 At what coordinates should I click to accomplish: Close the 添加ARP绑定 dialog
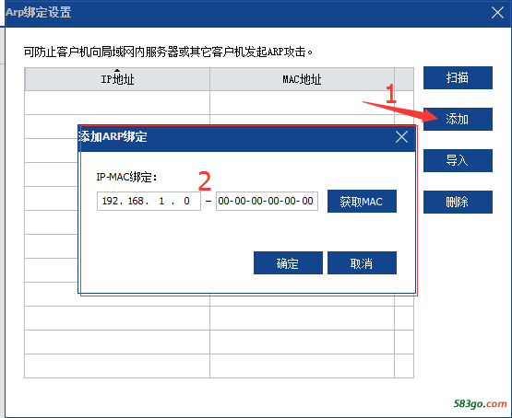(x=401, y=137)
